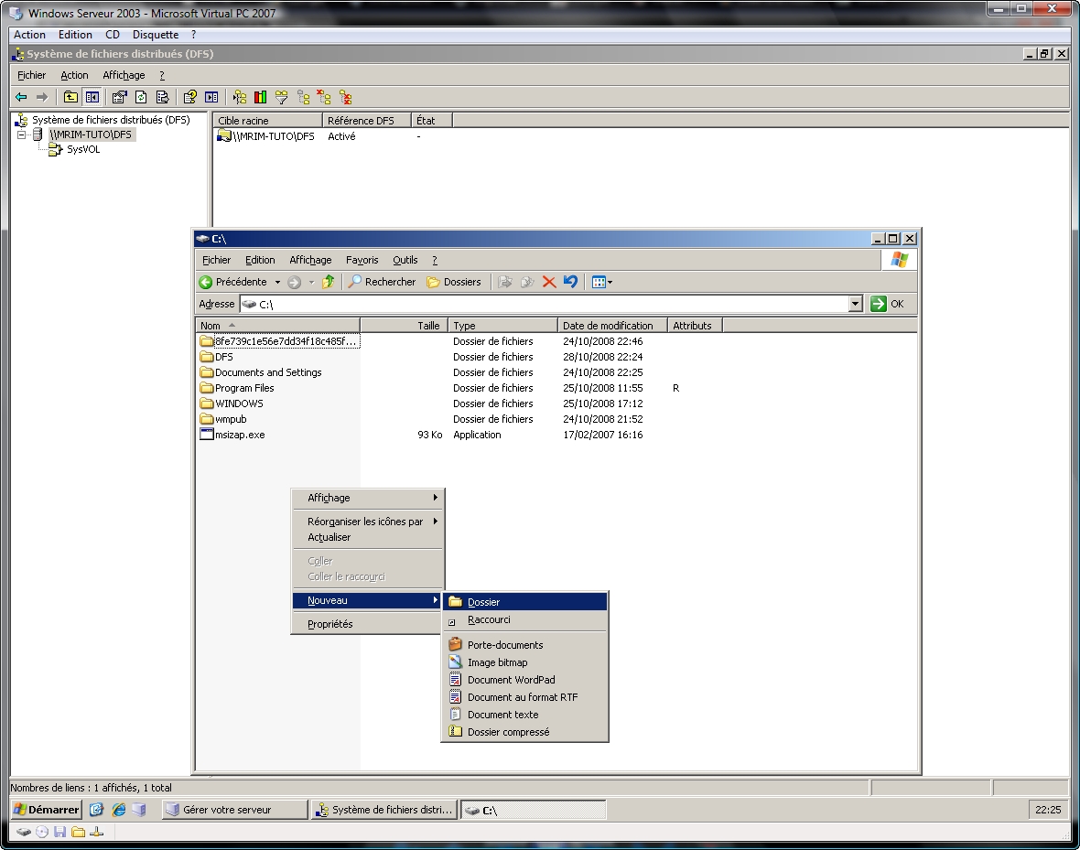Screen dimensions: 1080x850
Task: Select the Documents and Settings folder
Action: [261, 372]
